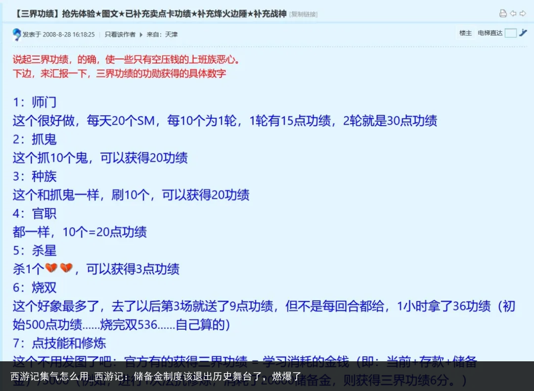This screenshot has height=391, width=534.
Task: Click the blue author avatar icon
Action: point(16,34)
